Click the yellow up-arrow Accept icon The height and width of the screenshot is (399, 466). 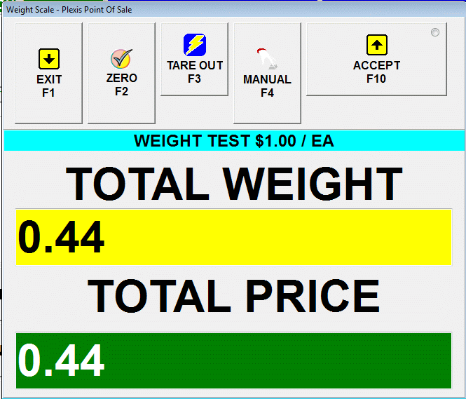[x=376, y=45]
